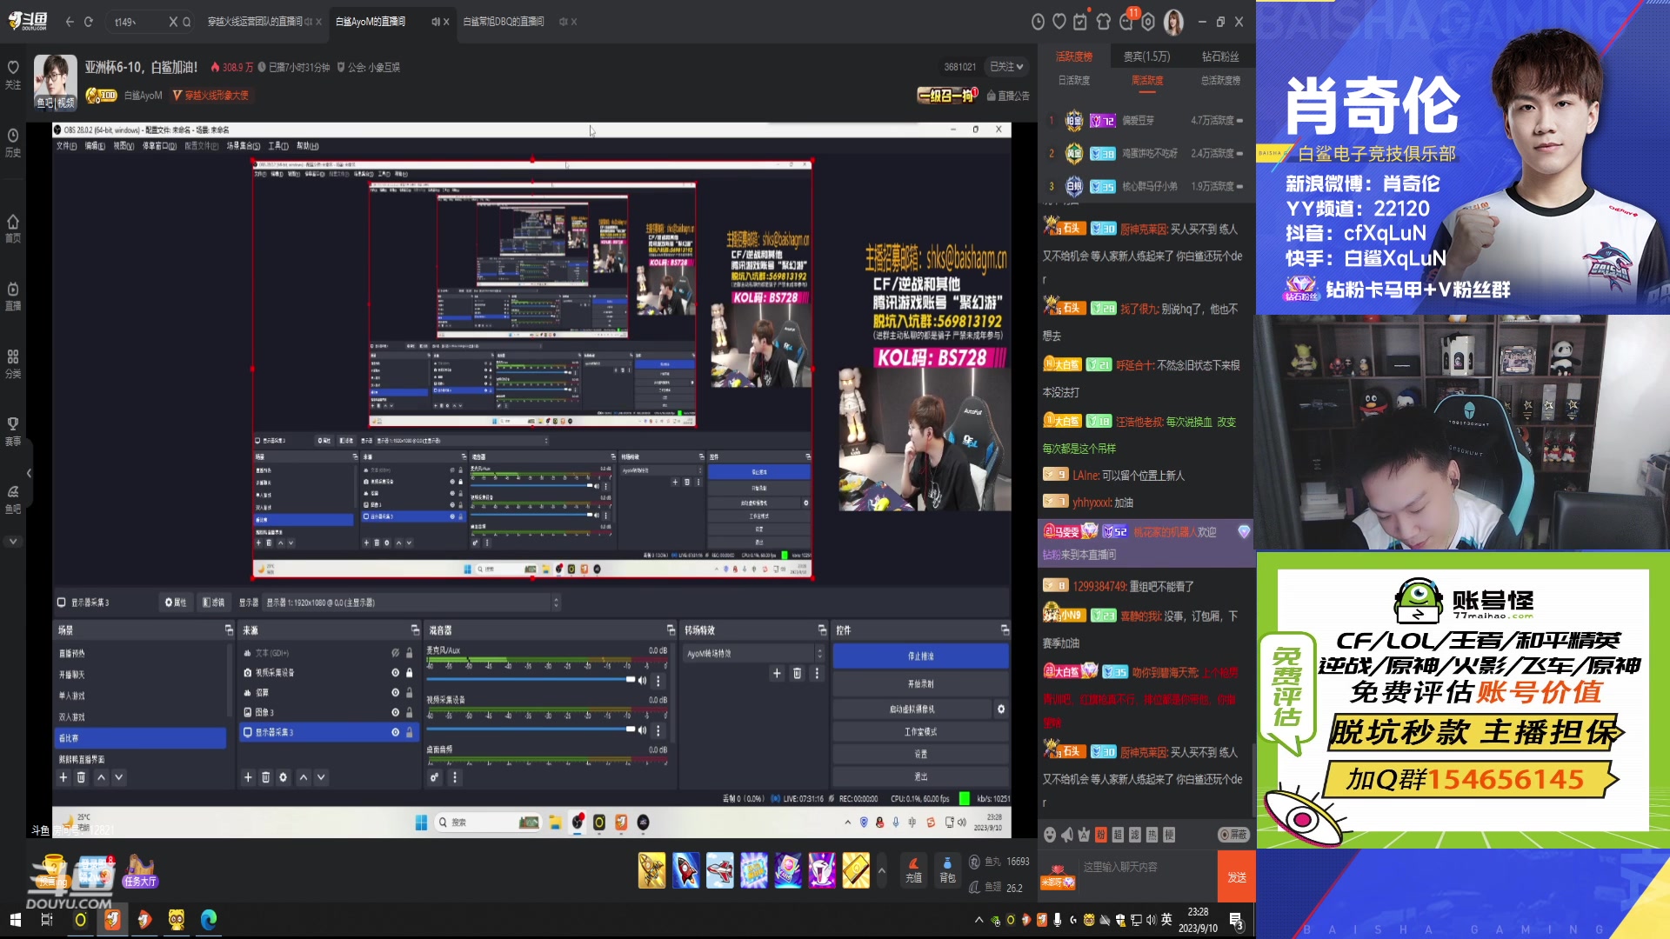
Task: Open 赛事 trophy in the left sidebar
Action: click(13, 431)
